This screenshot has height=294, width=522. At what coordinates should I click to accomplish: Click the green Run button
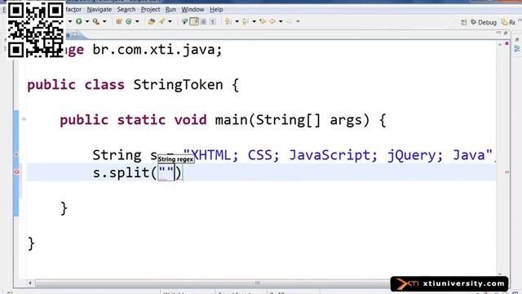[x=79, y=22]
